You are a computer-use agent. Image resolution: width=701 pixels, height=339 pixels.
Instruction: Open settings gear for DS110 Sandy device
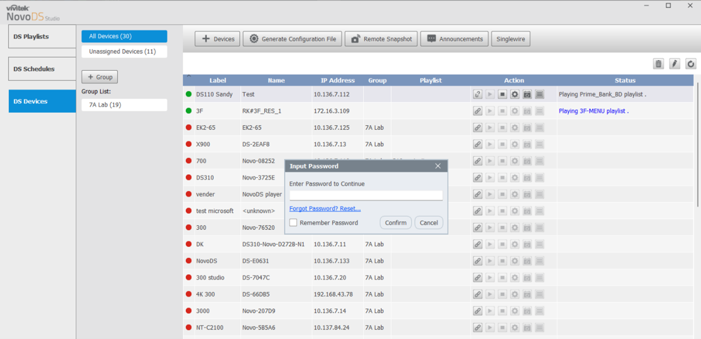(515, 94)
